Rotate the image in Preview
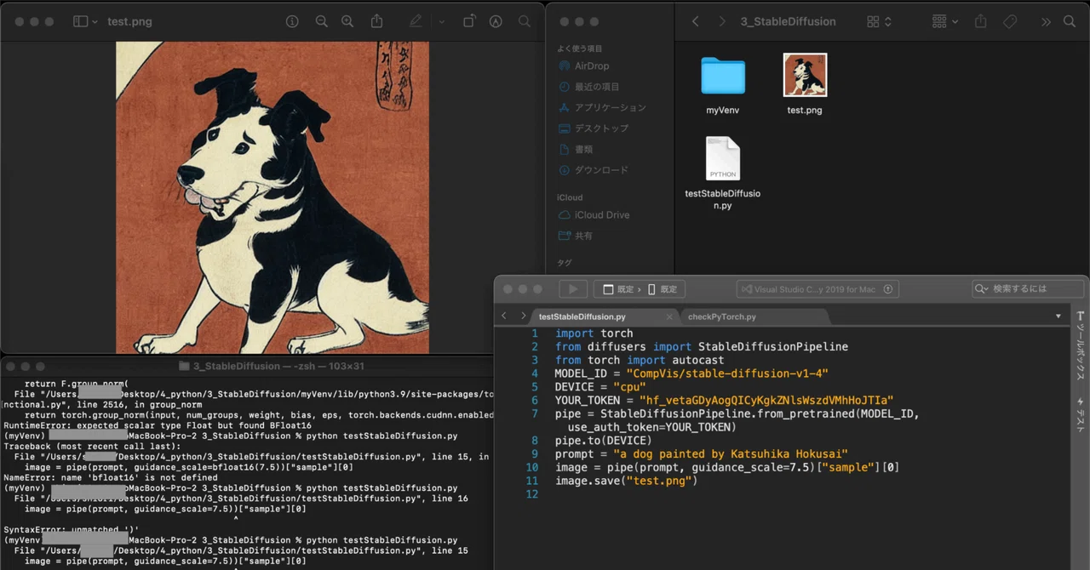Viewport: 1090px width, 570px height. (469, 21)
